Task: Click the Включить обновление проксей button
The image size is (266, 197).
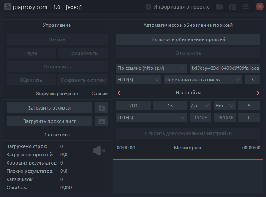Action: [x=188, y=39]
